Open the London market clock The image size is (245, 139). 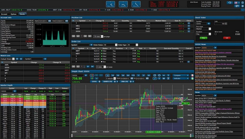[x=123, y=4]
